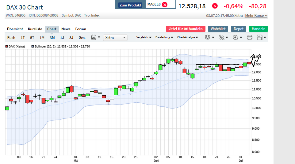Expand the Darstellung dropdown

tap(164, 37)
